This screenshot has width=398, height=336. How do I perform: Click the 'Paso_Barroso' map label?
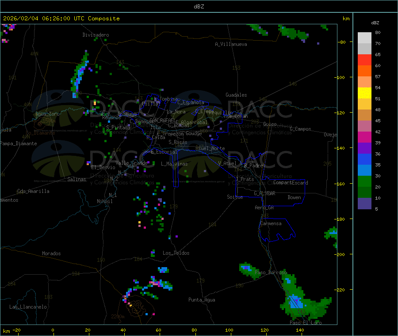[271, 272]
